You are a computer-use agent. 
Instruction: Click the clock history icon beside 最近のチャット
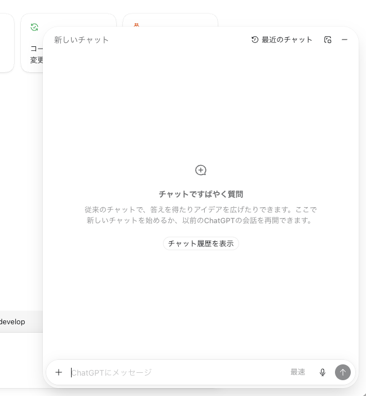pos(255,40)
